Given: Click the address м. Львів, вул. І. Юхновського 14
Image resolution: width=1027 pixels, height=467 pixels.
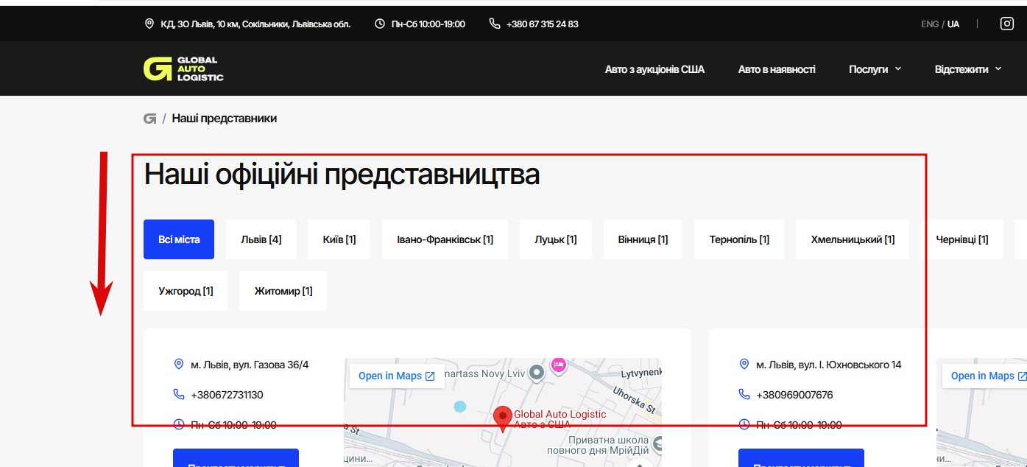Looking at the screenshot, I should [829, 365].
